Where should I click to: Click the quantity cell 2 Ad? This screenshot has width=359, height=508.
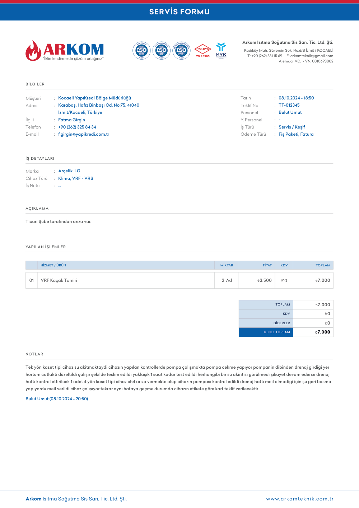(x=227, y=280)
